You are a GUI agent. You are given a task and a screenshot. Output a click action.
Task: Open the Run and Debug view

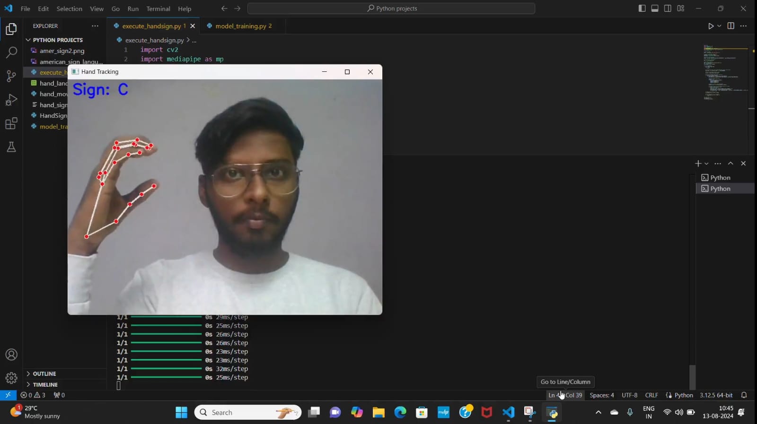(11, 100)
